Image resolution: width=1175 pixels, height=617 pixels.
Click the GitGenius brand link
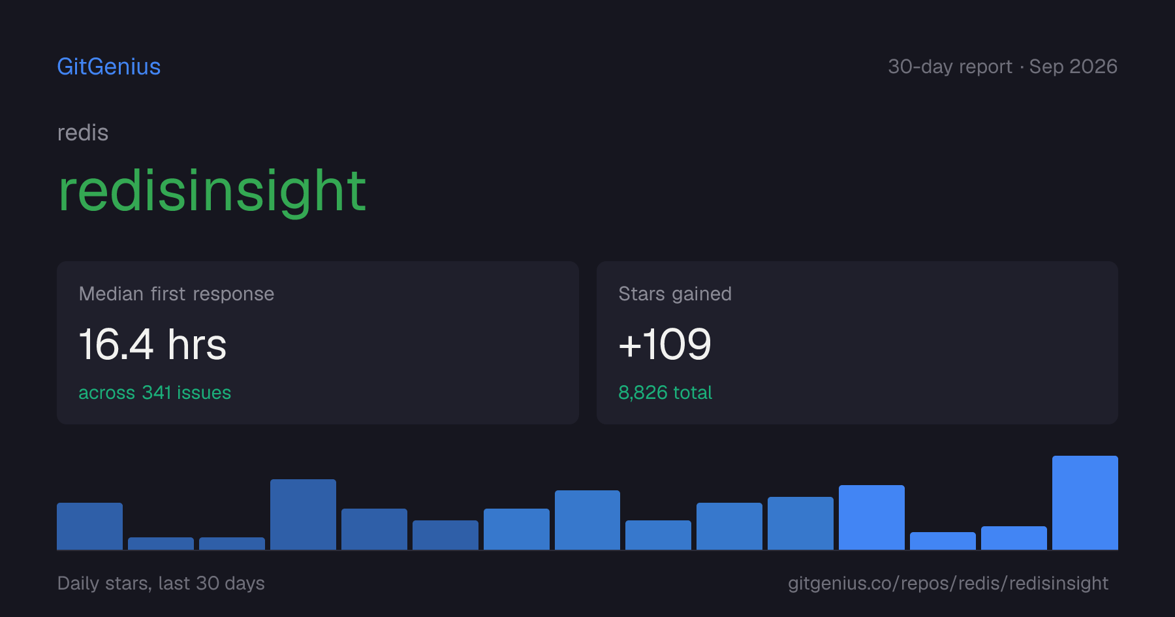tap(108, 67)
